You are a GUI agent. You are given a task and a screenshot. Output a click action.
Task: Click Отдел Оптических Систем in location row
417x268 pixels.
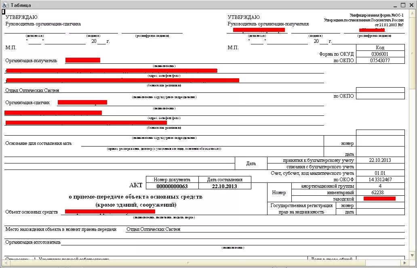(x=153, y=229)
